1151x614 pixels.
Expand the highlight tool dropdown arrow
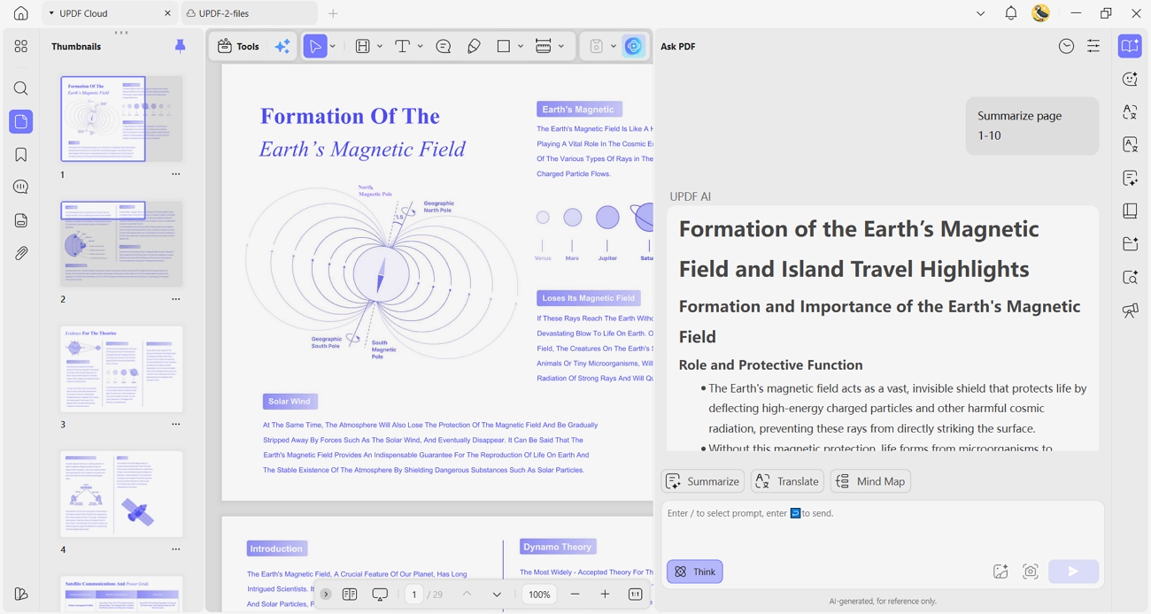click(x=380, y=46)
